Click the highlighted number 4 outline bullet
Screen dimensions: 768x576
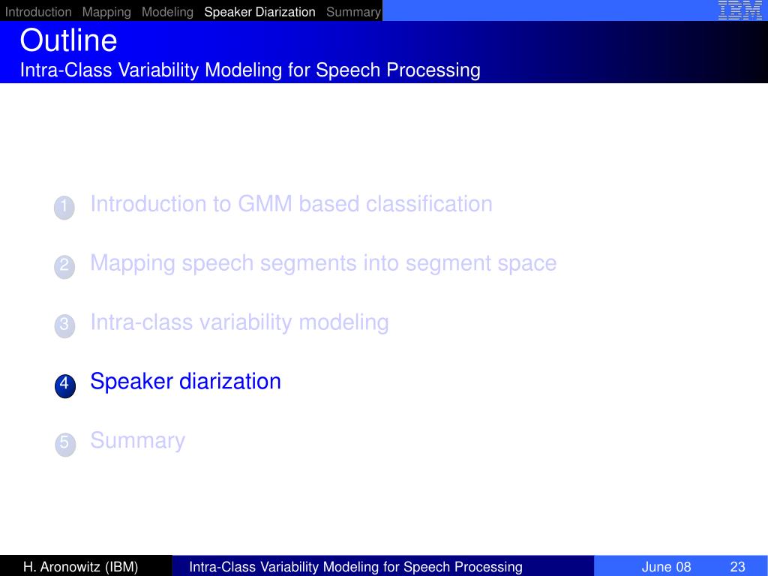[64, 385]
